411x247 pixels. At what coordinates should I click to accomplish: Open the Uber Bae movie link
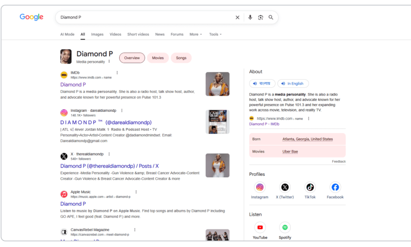[x=290, y=152]
